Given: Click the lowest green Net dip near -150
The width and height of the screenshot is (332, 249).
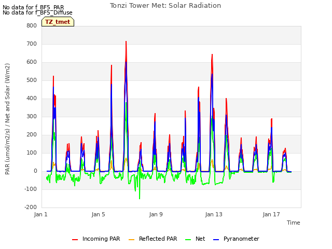Looking at the screenshot, I should [140, 198].
